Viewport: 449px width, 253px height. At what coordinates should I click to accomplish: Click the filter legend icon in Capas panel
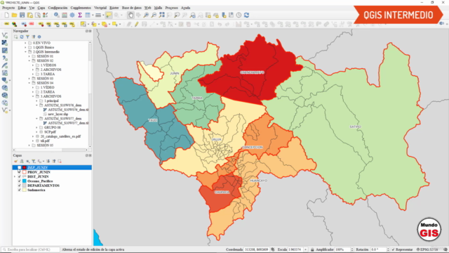point(34,161)
